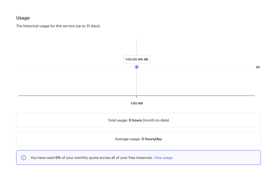Click the Total usage month-to-date box
The height and width of the screenshot is (181, 277).
tap(138, 120)
